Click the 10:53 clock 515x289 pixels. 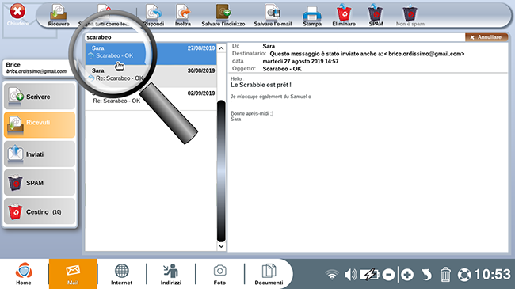click(492, 274)
